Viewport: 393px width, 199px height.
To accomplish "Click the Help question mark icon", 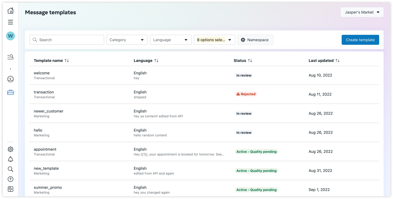I will [x=11, y=179].
